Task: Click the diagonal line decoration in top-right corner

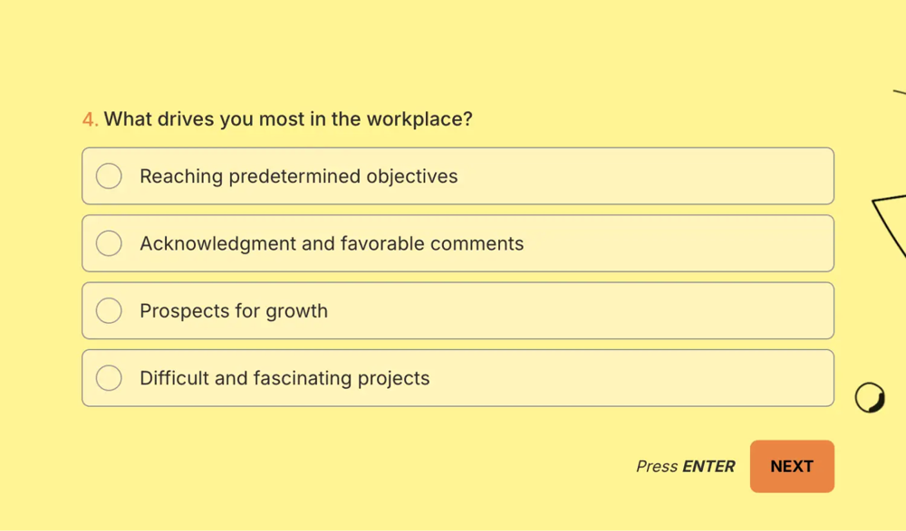Action: [x=900, y=91]
